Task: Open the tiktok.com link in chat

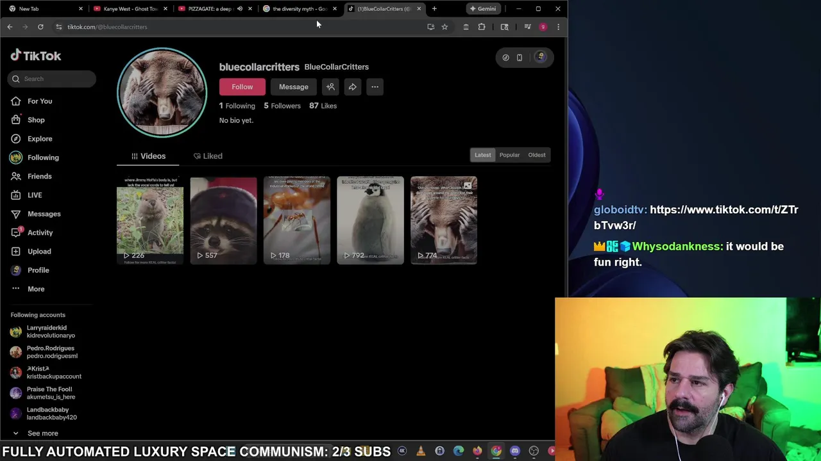Action: (x=696, y=218)
